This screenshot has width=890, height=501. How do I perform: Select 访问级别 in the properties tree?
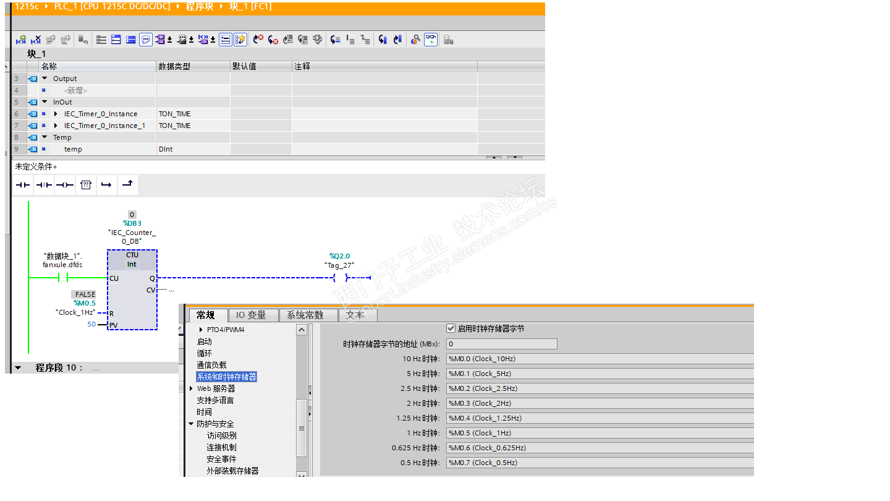pyautogui.click(x=221, y=435)
